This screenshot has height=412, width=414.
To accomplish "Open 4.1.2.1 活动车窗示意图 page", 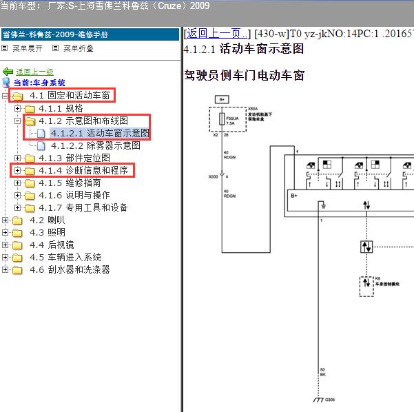I will coord(100,133).
